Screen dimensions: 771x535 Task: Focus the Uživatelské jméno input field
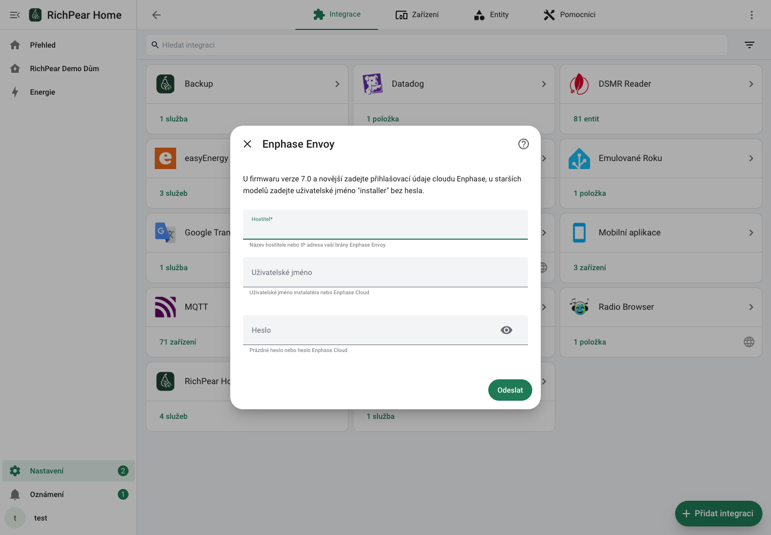(385, 272)
